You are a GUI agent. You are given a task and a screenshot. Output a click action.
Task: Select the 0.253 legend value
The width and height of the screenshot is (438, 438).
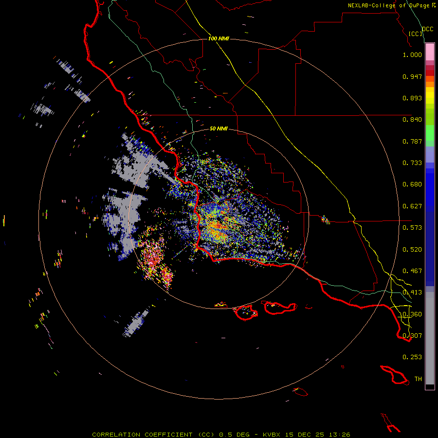pyautogui.click(x=412, y=357)
